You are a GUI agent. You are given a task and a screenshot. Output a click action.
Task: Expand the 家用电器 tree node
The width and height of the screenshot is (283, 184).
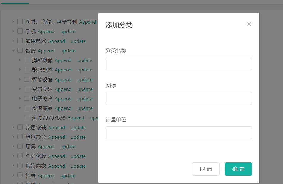[x=13, y=41]
